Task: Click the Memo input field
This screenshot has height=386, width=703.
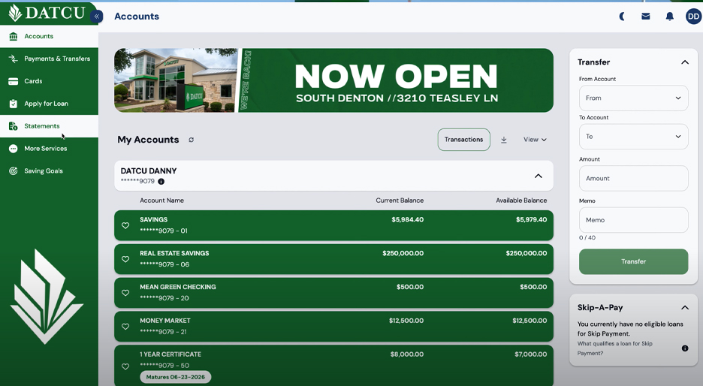Action: tap(633, 220)
